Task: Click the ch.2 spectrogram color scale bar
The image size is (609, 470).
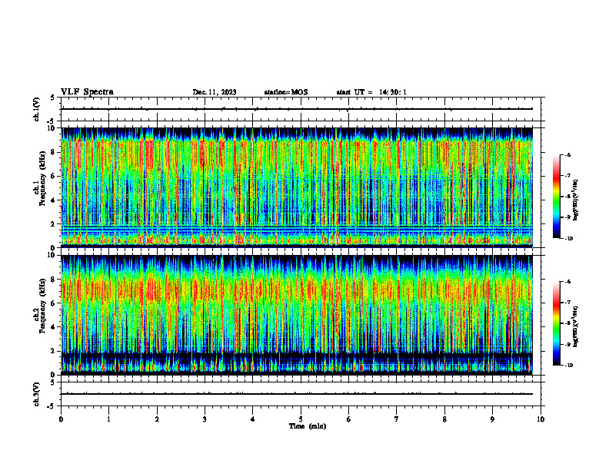Action: coord(556,323)
